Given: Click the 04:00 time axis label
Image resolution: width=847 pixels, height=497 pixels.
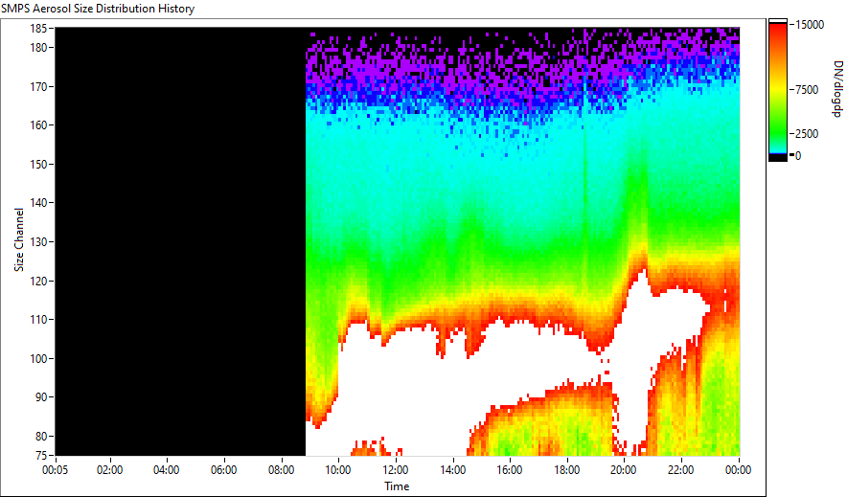Looking at the screenshot, I should [x=167, y=470].
